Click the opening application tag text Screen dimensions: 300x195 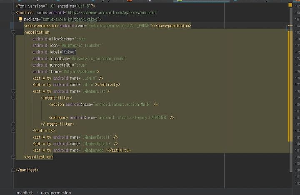[37, 32]
